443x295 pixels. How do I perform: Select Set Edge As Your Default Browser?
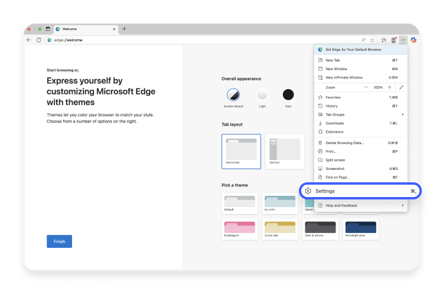click(361, 50)
